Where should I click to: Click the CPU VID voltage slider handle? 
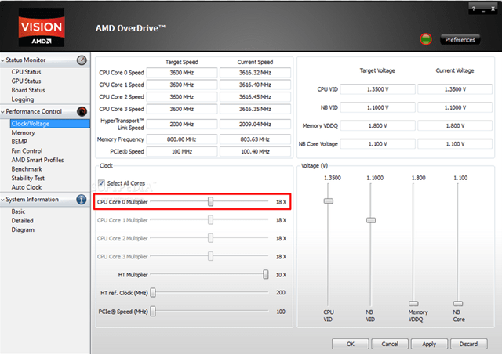[x=328, y=200]
